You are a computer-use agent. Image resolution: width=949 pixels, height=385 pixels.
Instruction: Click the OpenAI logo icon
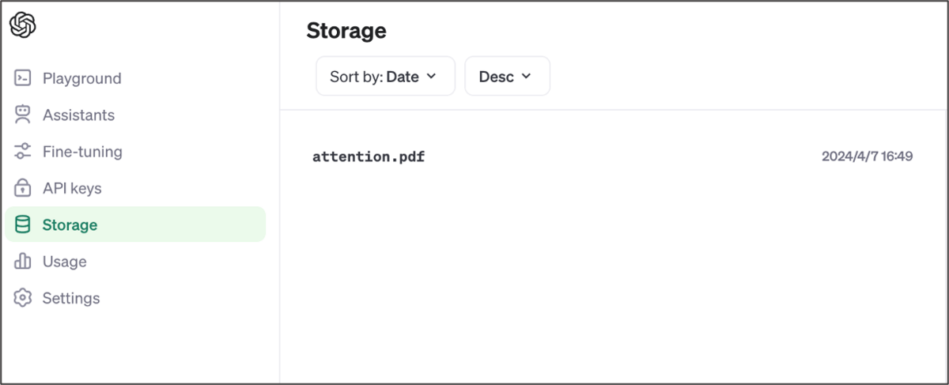point(23,25)
